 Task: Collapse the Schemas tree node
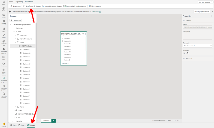click(12, 28)
